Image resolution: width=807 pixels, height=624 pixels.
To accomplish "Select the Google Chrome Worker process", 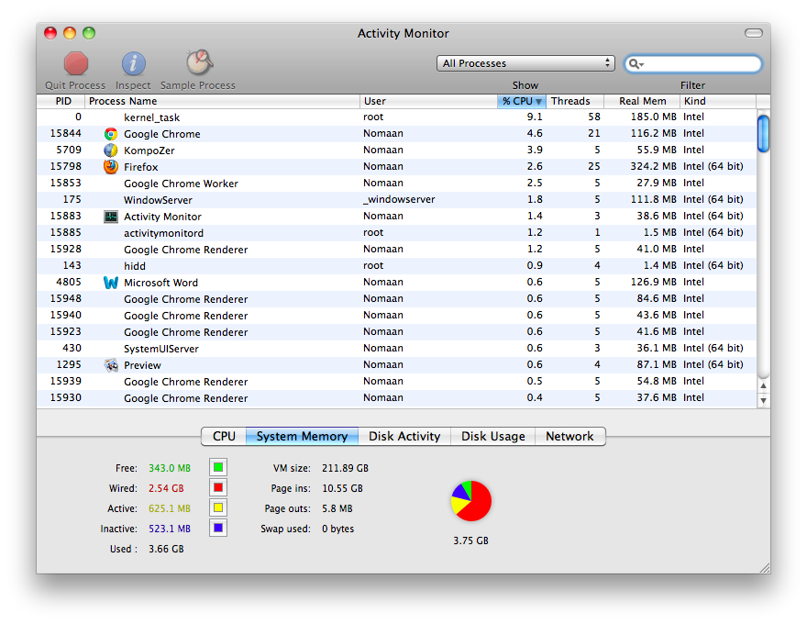I will pos(396,184).
